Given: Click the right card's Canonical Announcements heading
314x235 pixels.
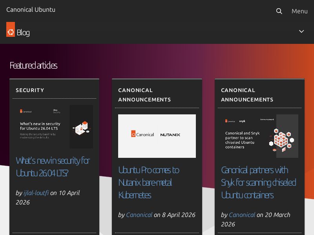Looking at the screenshot, I should click(x=247, y=95).
